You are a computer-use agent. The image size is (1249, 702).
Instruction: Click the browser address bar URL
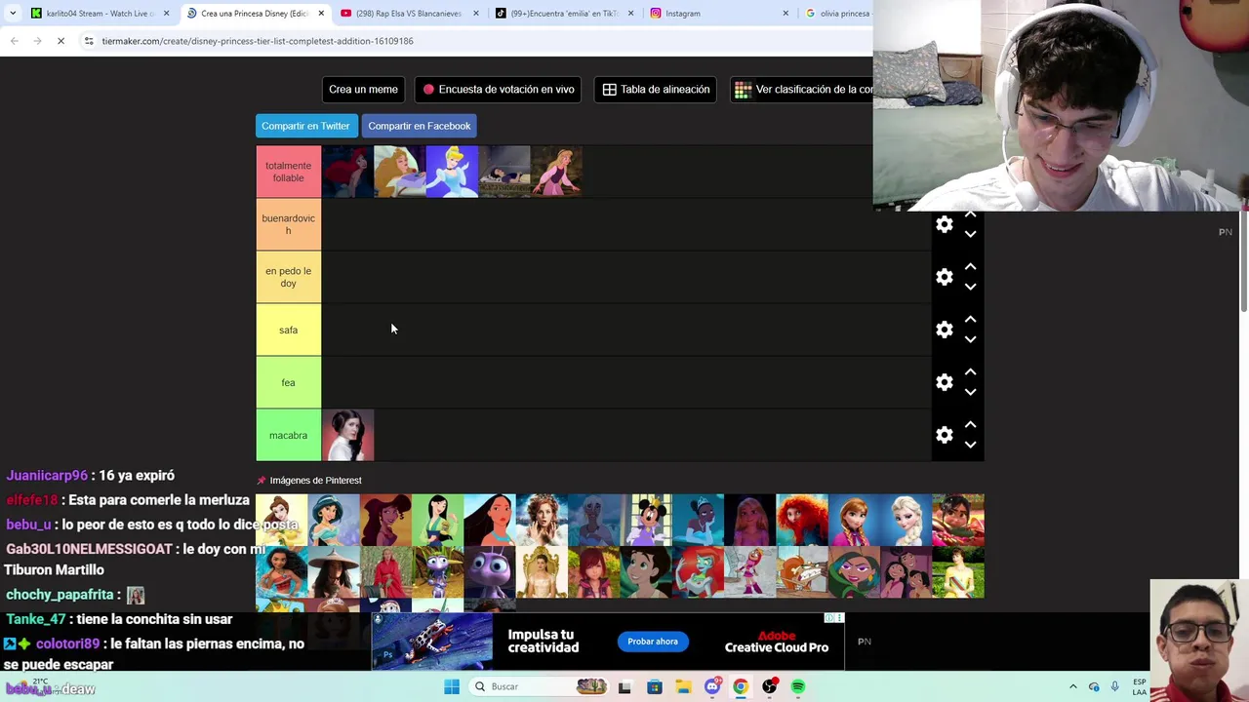point(258,41)
